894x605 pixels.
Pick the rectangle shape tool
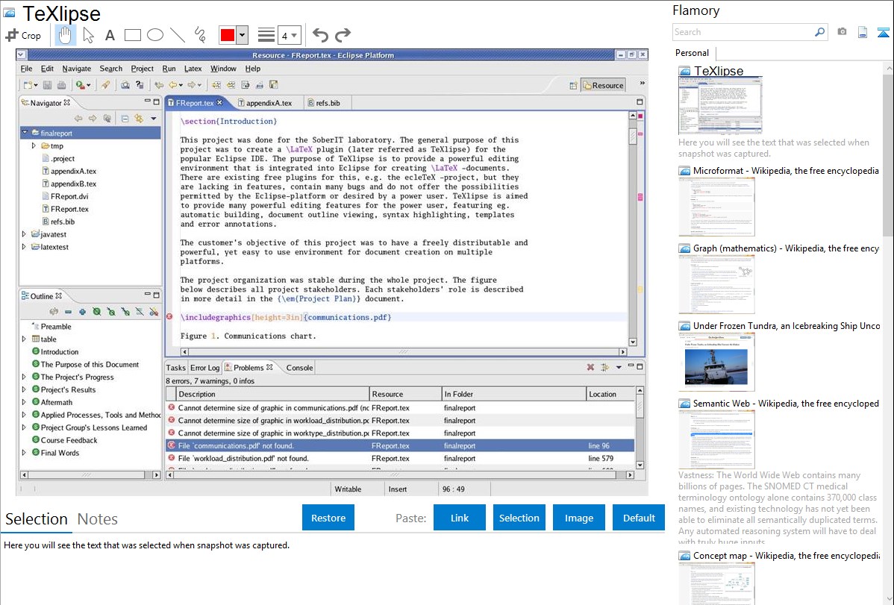coord(132,35)
